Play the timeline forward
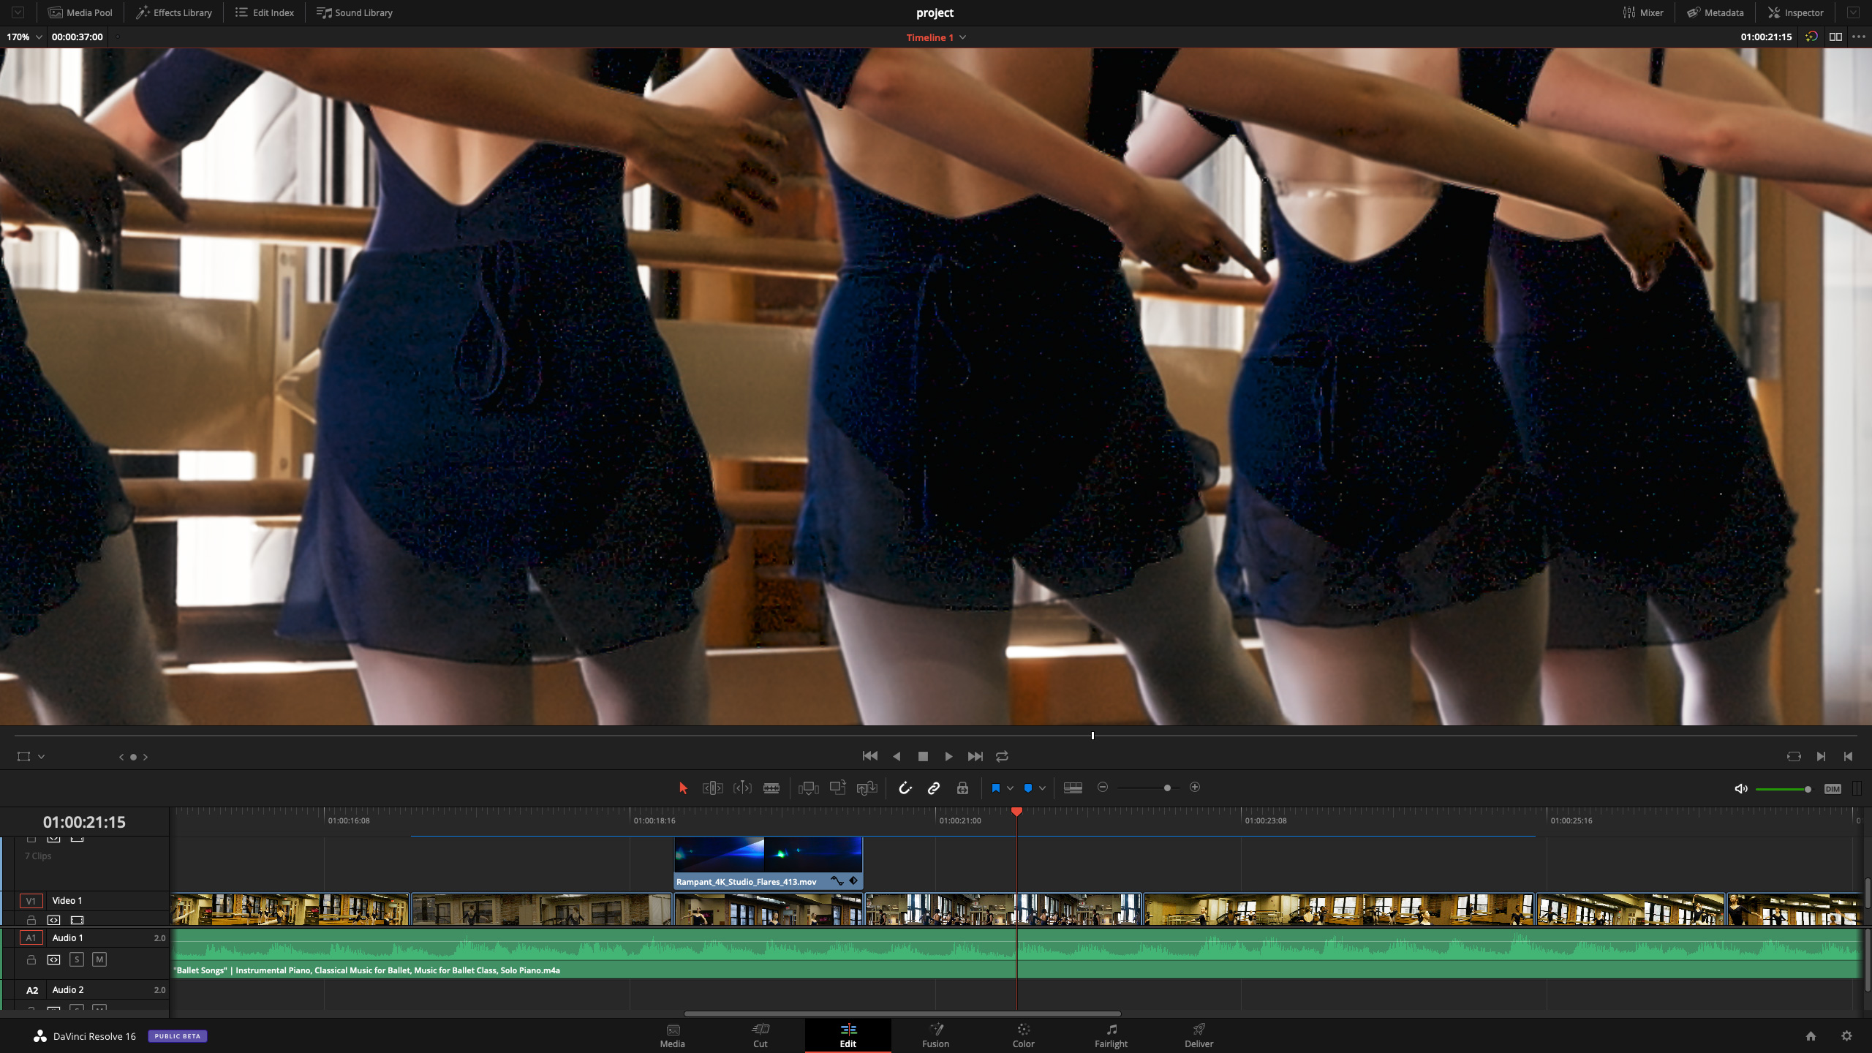Screen dimensions: 1872x1053 coord(948,756)
